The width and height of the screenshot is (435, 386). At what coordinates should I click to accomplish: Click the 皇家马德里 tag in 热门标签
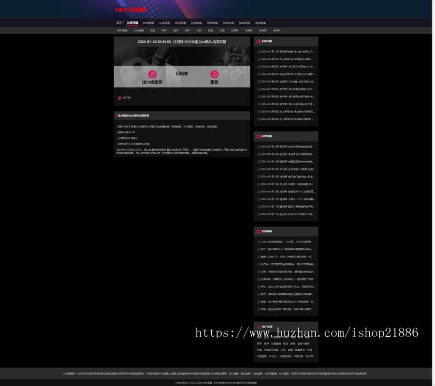pos(304,344)
